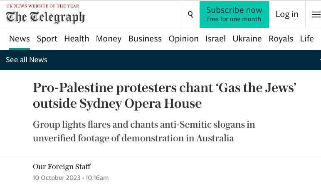
Task: Open the search magnifier icon
Action: [x=190, y=15]
